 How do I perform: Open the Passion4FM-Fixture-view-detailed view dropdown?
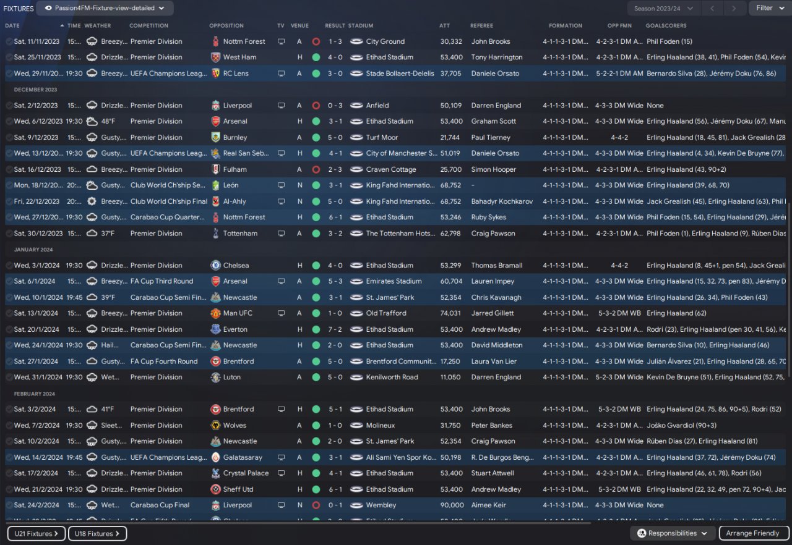coord(105,8)
